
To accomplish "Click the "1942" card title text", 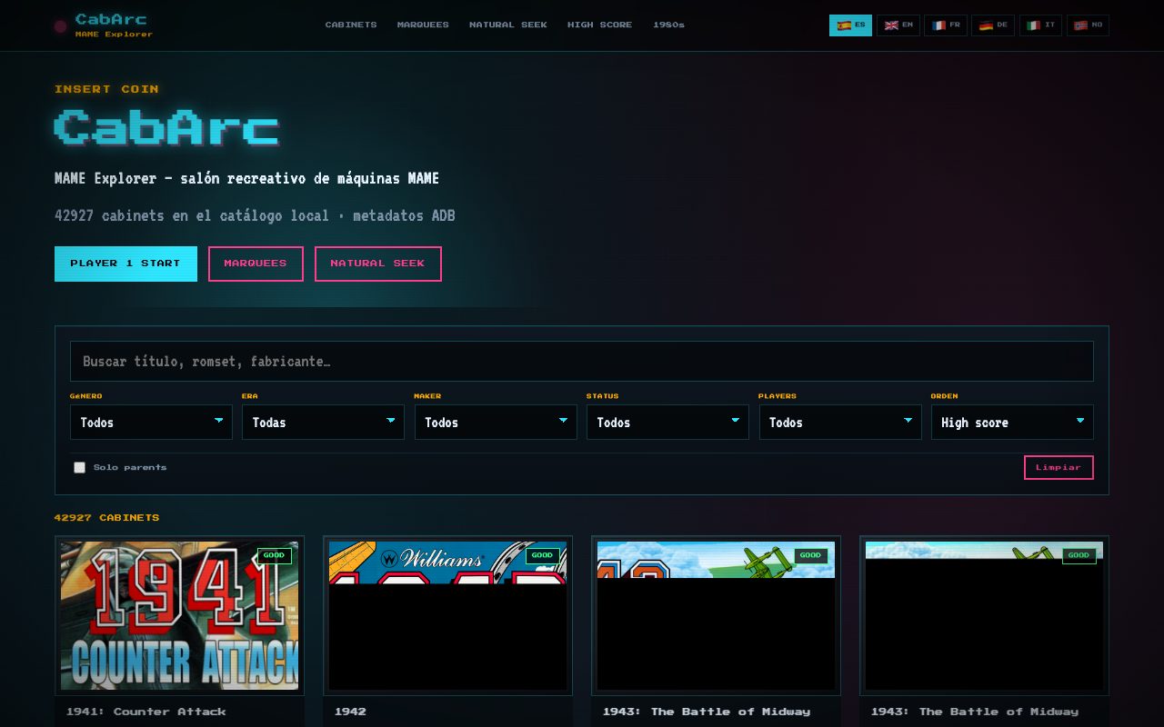I will 350,712.
